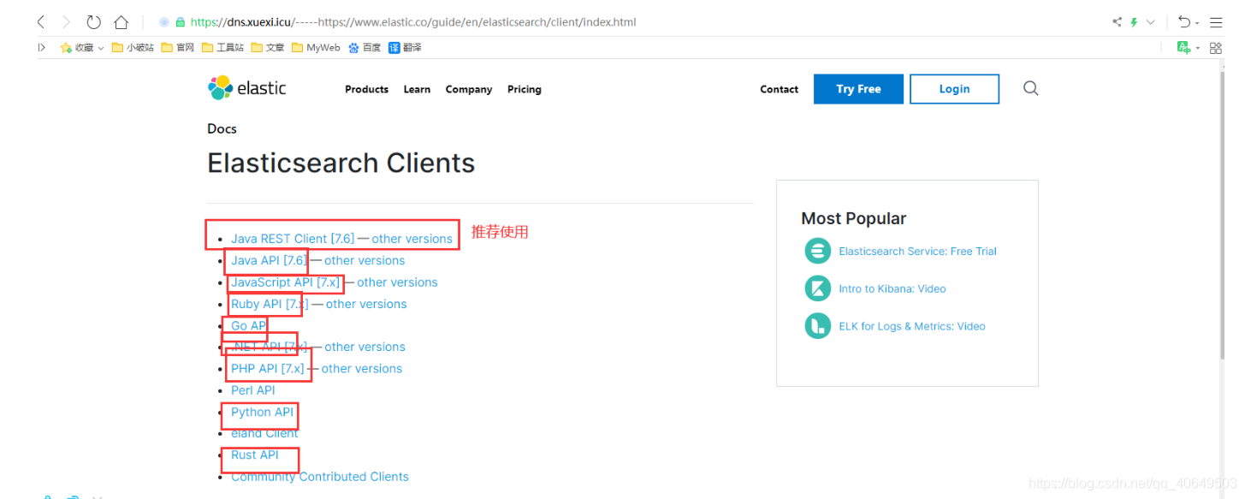1245x499 pixels.
Task: Go forward to the next page
Action: [66, 22]
